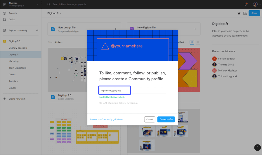
Task: Click Thibaut Legrand's avatar
Action: pos(214,76)
